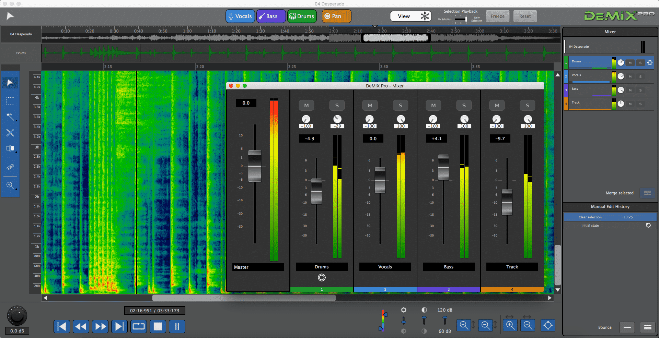Select the eraser tool
This screenshot has height=338, width=659.
point(10,167)
